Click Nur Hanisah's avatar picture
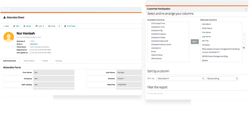This screenshot has height=115, width=249. click(9, 37)
